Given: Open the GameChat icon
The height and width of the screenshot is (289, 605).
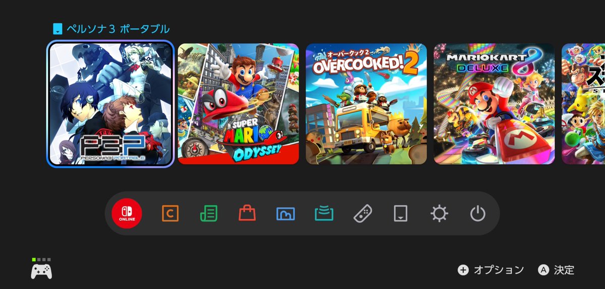Looking at the screenshot, I should coord(170,214).
